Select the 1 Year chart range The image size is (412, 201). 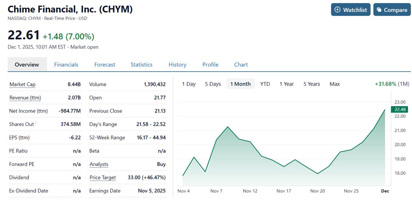tap(287, 84)
